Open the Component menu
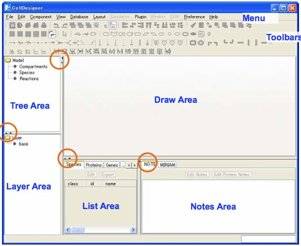Screen dimensions: 301x246 click(41, 17)
